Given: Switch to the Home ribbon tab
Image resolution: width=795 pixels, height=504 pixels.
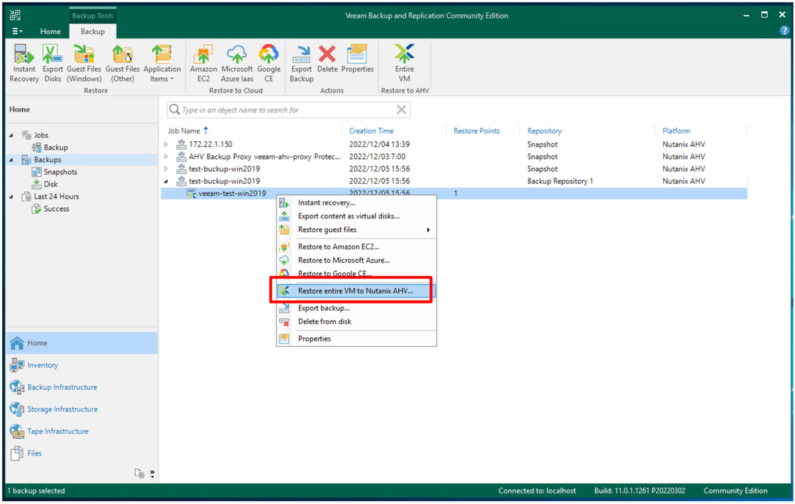Looking at the screenshot, I should click(50, 31).
